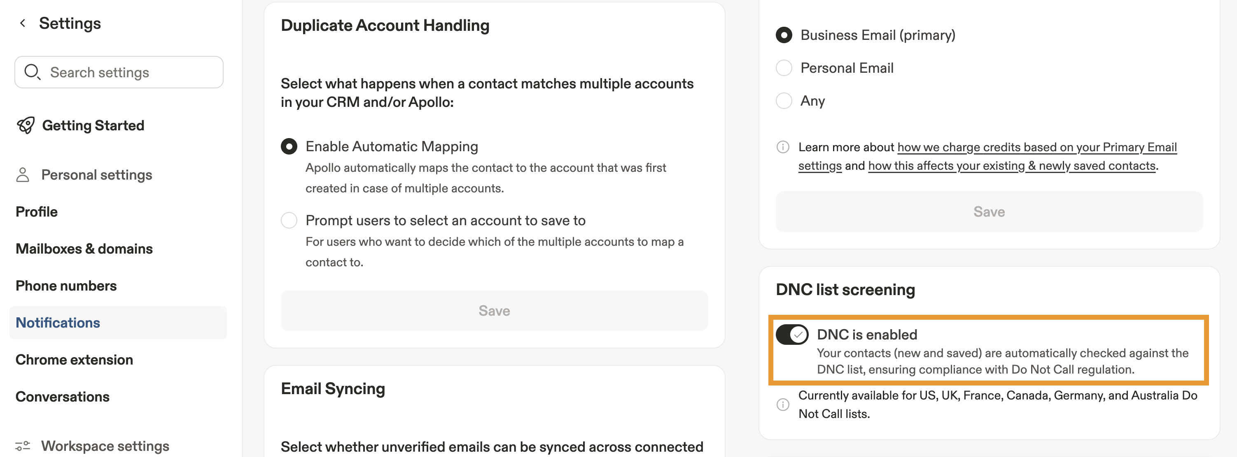Viewport: 1237px width, 457px height.
Task: Click the Personal settings person icon
Action: [x=23, y=175]
